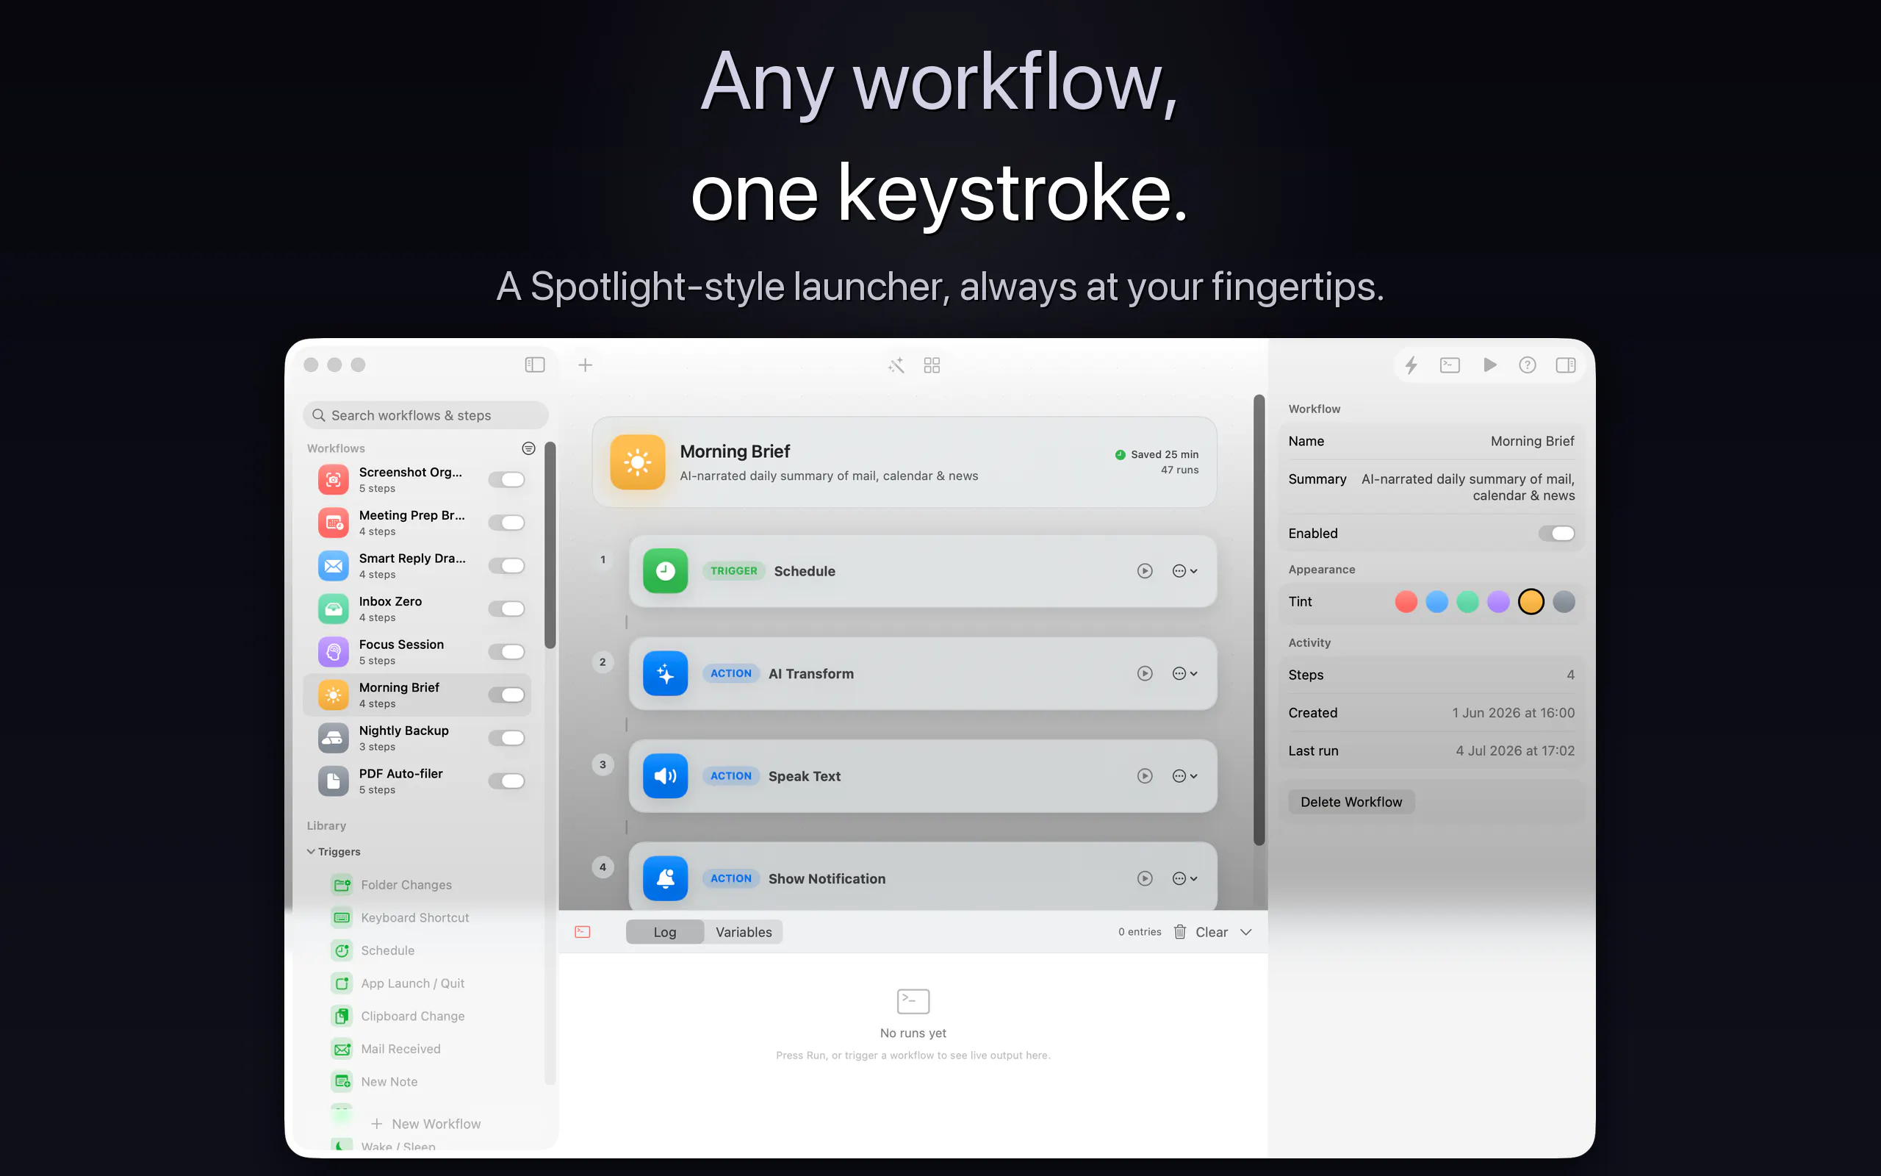Click Clear log button
The image size is (1881, 1176).
(x=1211, y=932)
